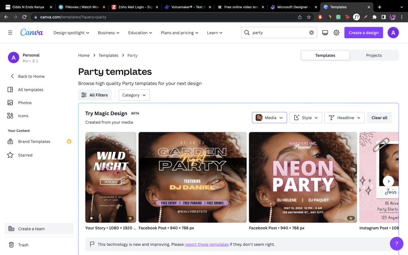Screen dimensions: 408x255
Task: Open All Filters panel
Action: click(x=95, y=95)
